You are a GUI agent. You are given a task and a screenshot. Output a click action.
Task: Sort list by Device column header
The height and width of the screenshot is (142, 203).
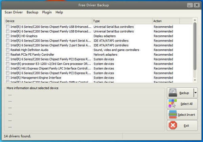pyautogui.click(x=48, y=21)
